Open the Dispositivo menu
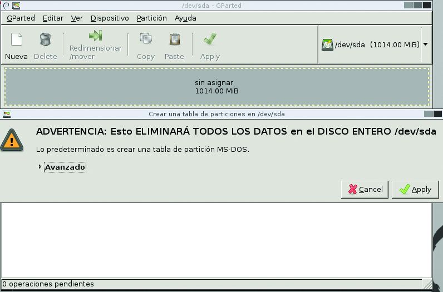Image resolution: width=443 pixels, height=292 pixels. point(110,18)
